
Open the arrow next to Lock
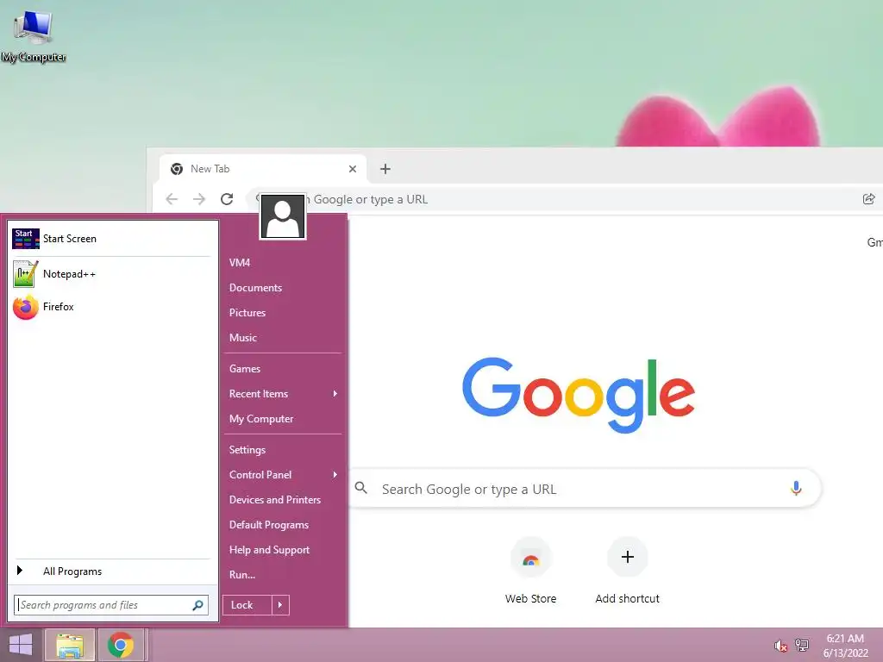280,605
